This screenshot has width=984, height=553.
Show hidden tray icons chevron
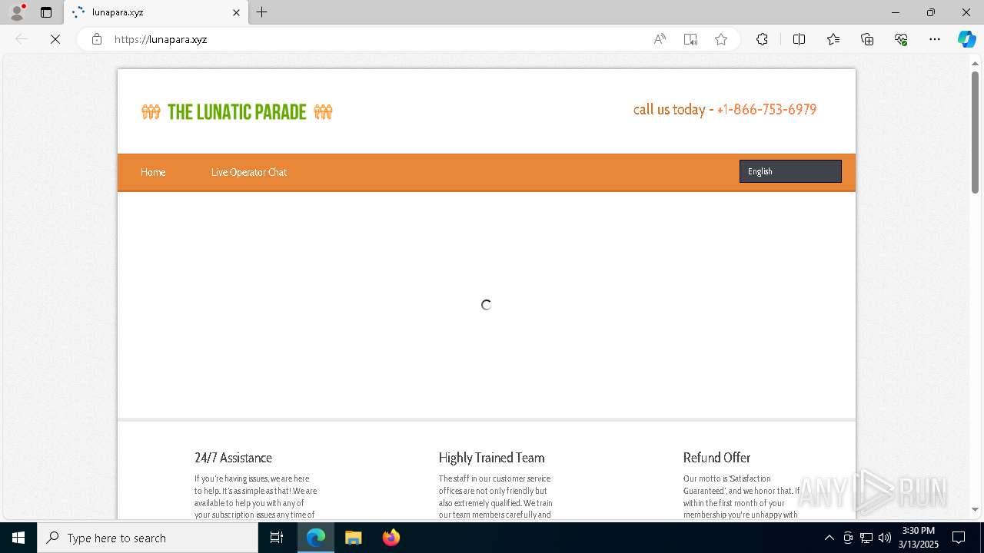pyautogui.click(x=829, y=538)
